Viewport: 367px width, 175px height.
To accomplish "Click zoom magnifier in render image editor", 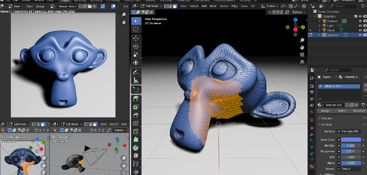I will (124, 15).
